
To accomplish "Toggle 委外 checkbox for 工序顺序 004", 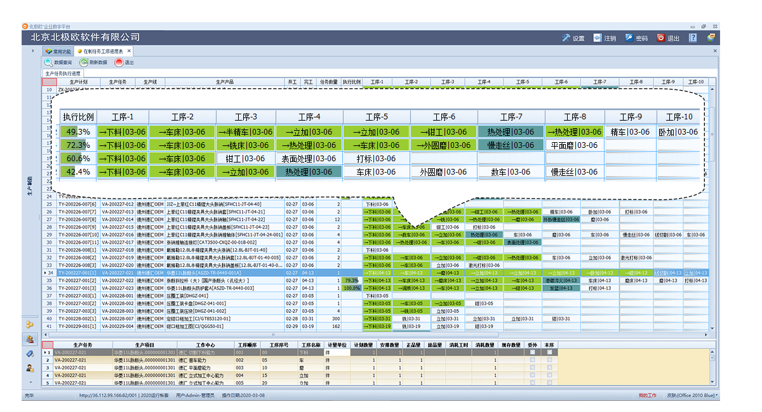I will click(532, 375).
